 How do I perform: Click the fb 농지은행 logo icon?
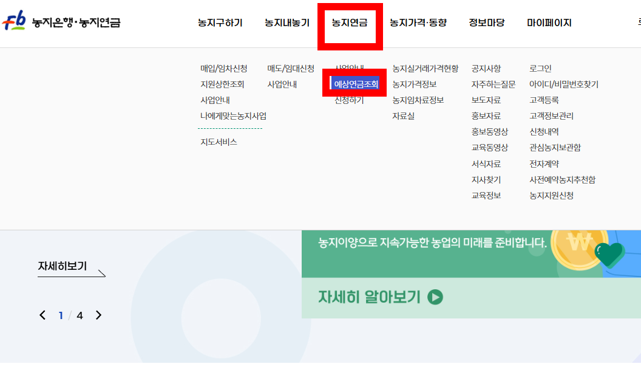point(14,21)
